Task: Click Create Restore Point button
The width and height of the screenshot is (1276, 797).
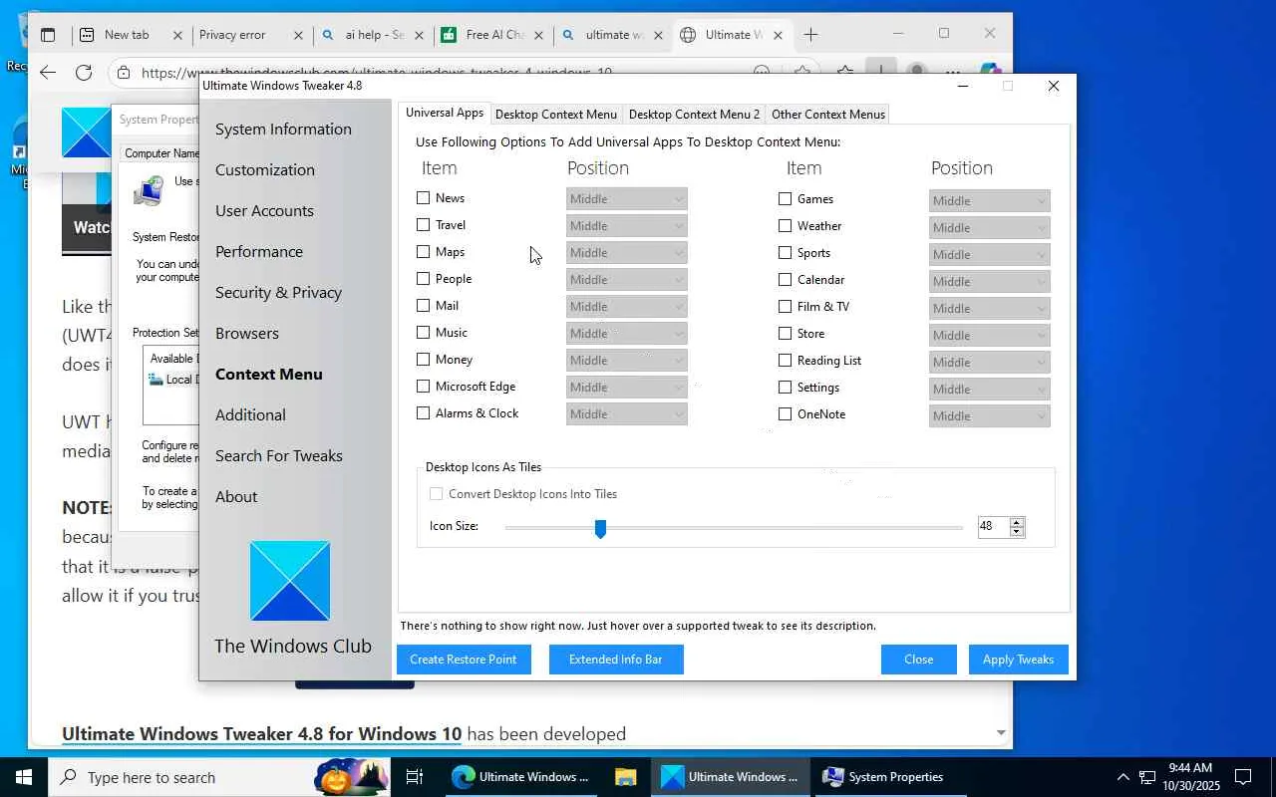Action: point(464,660)
